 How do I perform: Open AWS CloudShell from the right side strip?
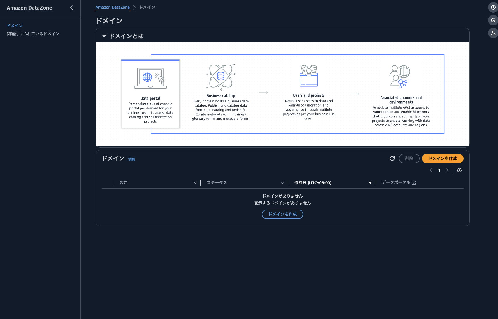coord(493,20)
